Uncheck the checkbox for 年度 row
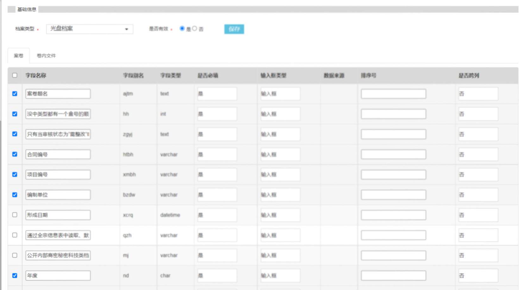The image size is (522, 290). [15, 275]
